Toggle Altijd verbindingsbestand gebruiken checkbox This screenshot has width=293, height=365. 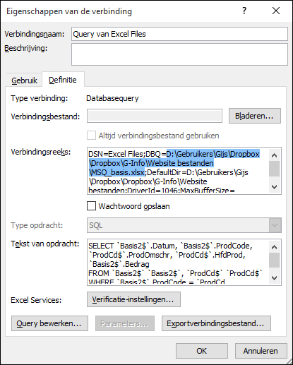click(x=91, y=136)
